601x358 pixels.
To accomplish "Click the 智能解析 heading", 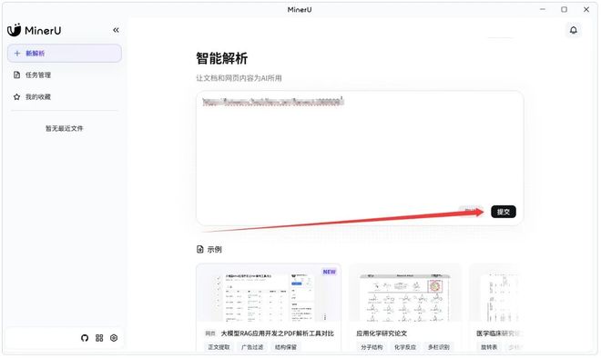I will click(222, 58).
